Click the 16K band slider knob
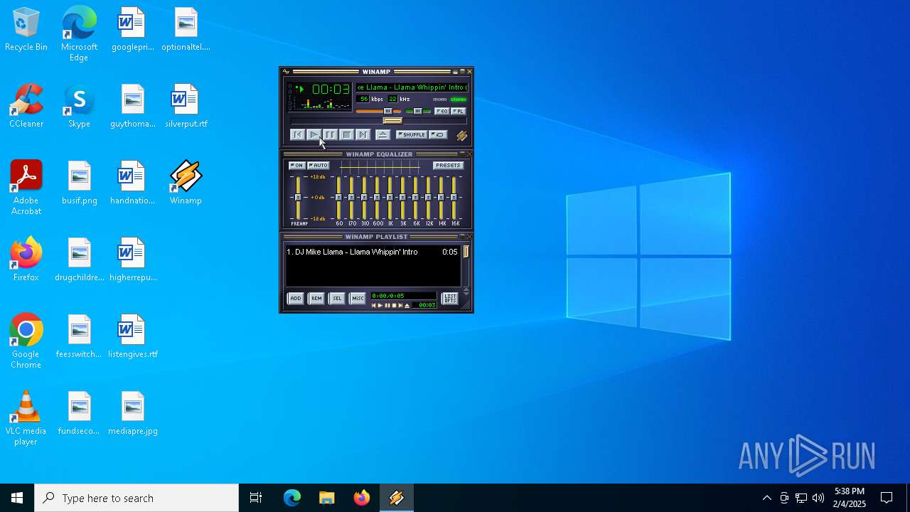 pos(454,197)
